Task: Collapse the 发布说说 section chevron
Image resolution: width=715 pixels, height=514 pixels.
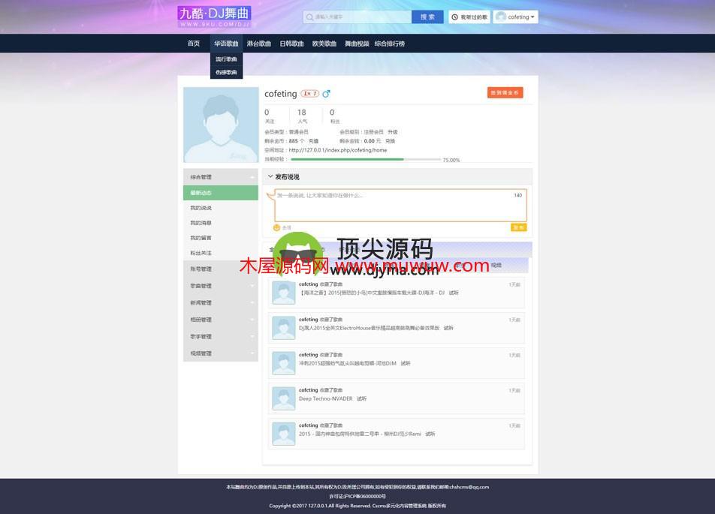Action: point(270,177)
